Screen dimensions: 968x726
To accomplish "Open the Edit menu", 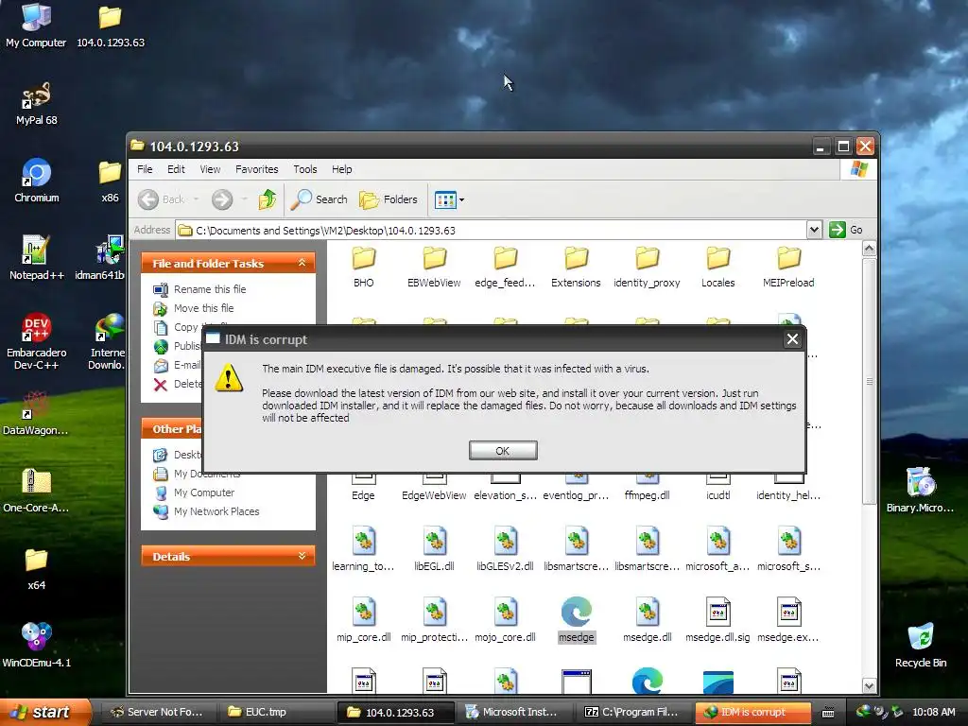I will [176, 169].
